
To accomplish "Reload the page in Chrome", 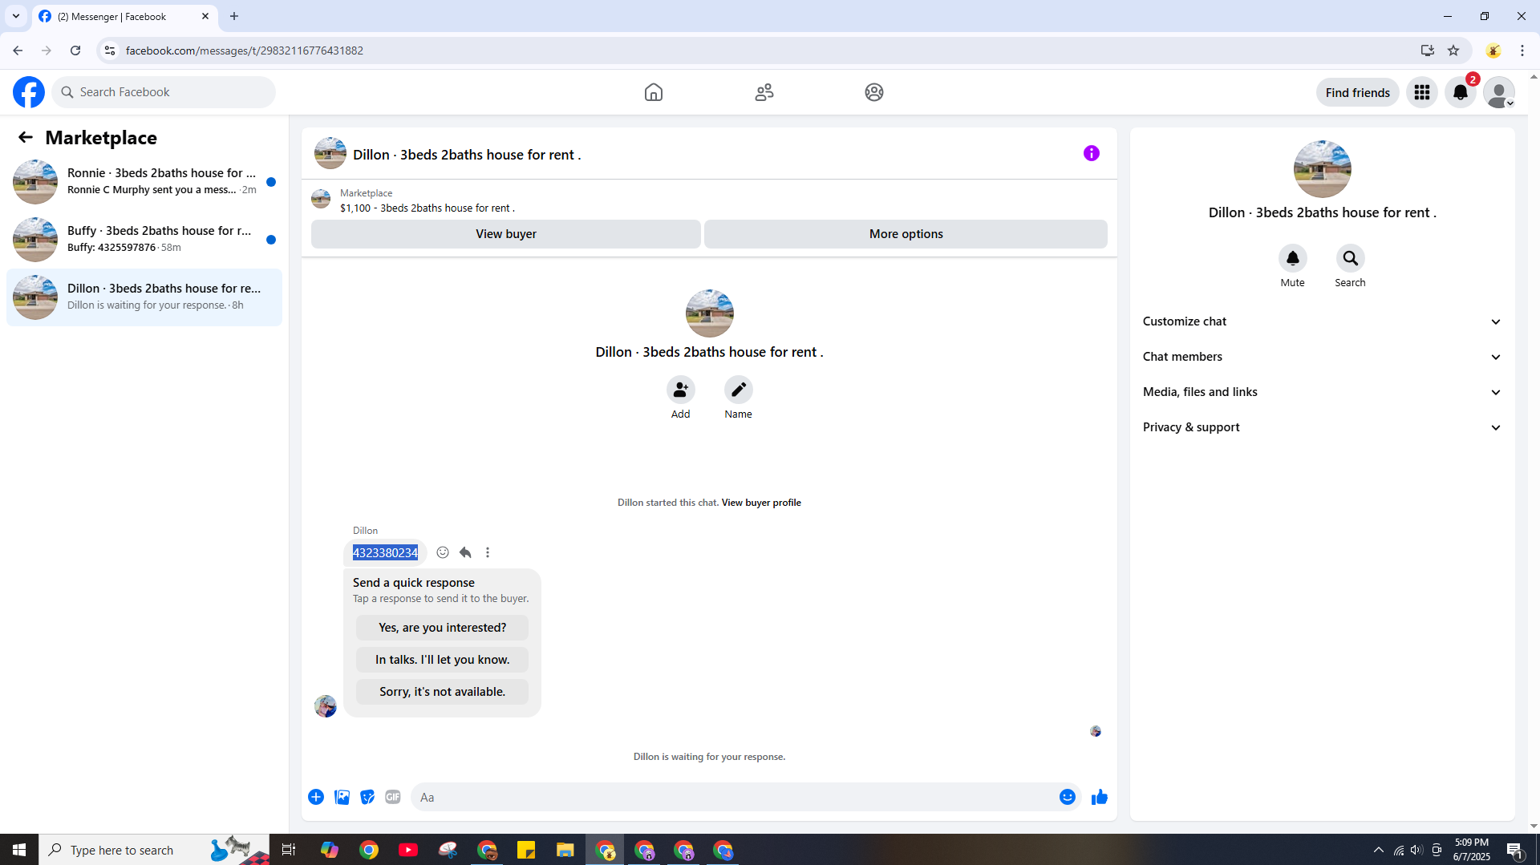I will 75,51.
